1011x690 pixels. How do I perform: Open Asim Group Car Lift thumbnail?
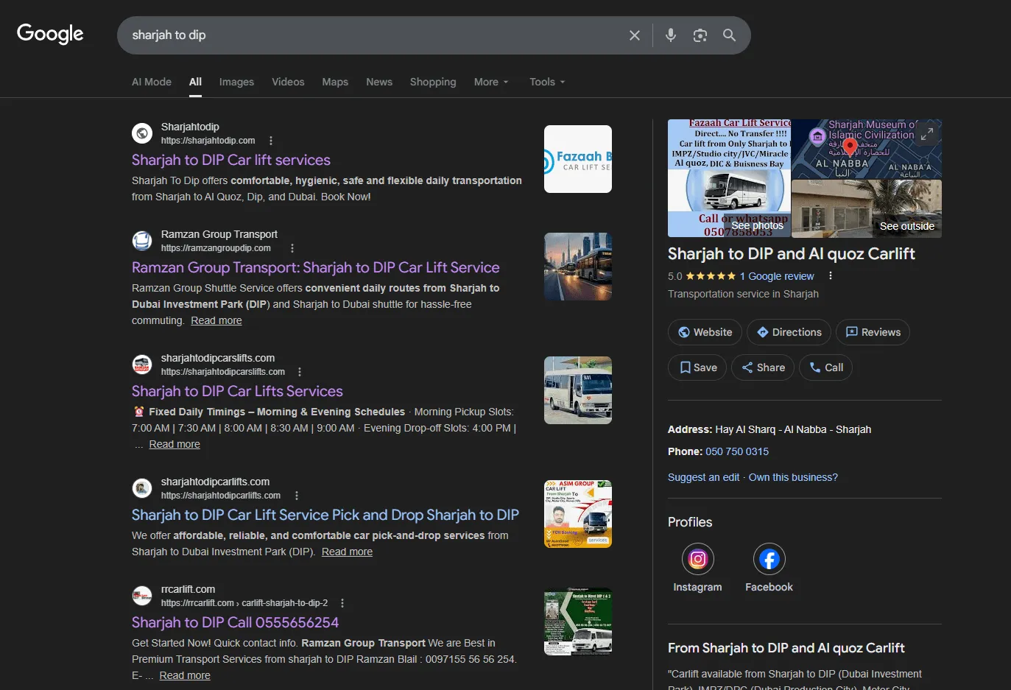tap(578, 514)
